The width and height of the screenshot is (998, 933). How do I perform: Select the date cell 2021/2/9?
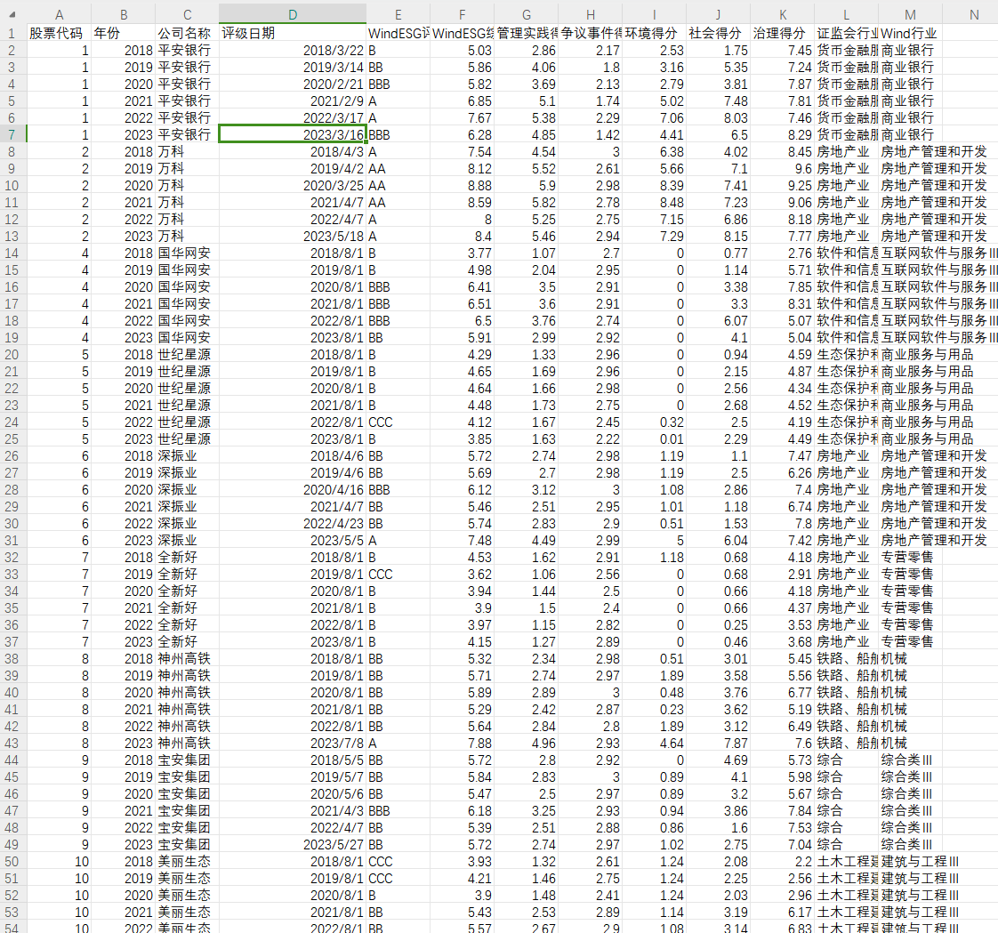(x=292, y=101)
